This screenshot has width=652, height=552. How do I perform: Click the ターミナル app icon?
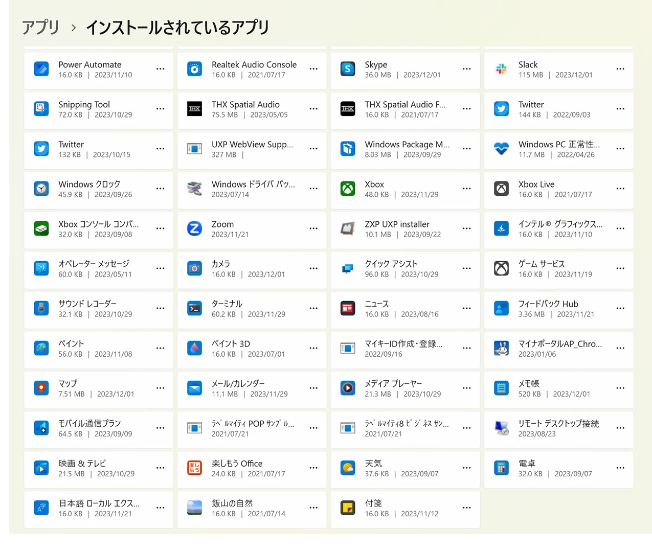click(x=194, y=308)
